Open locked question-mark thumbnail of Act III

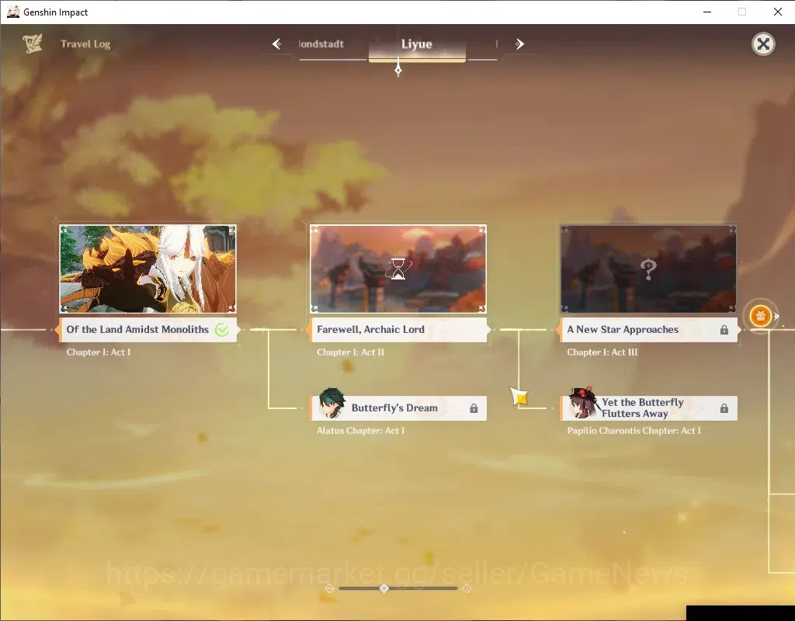tap(648, 269)
